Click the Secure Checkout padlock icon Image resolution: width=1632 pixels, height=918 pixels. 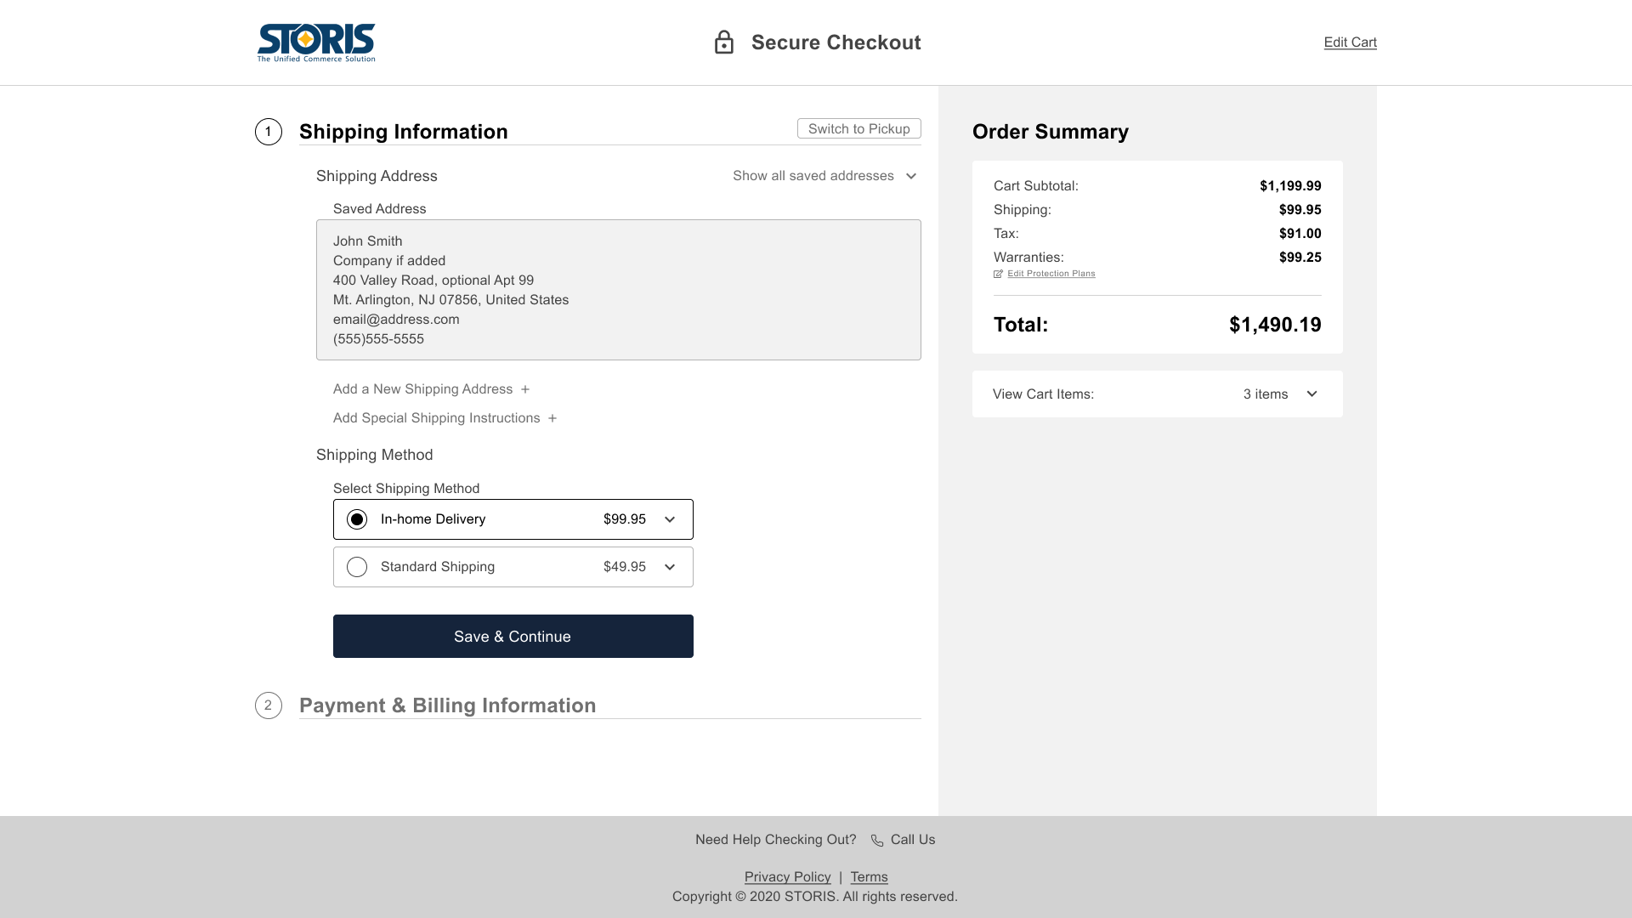(x=723, y=42)
